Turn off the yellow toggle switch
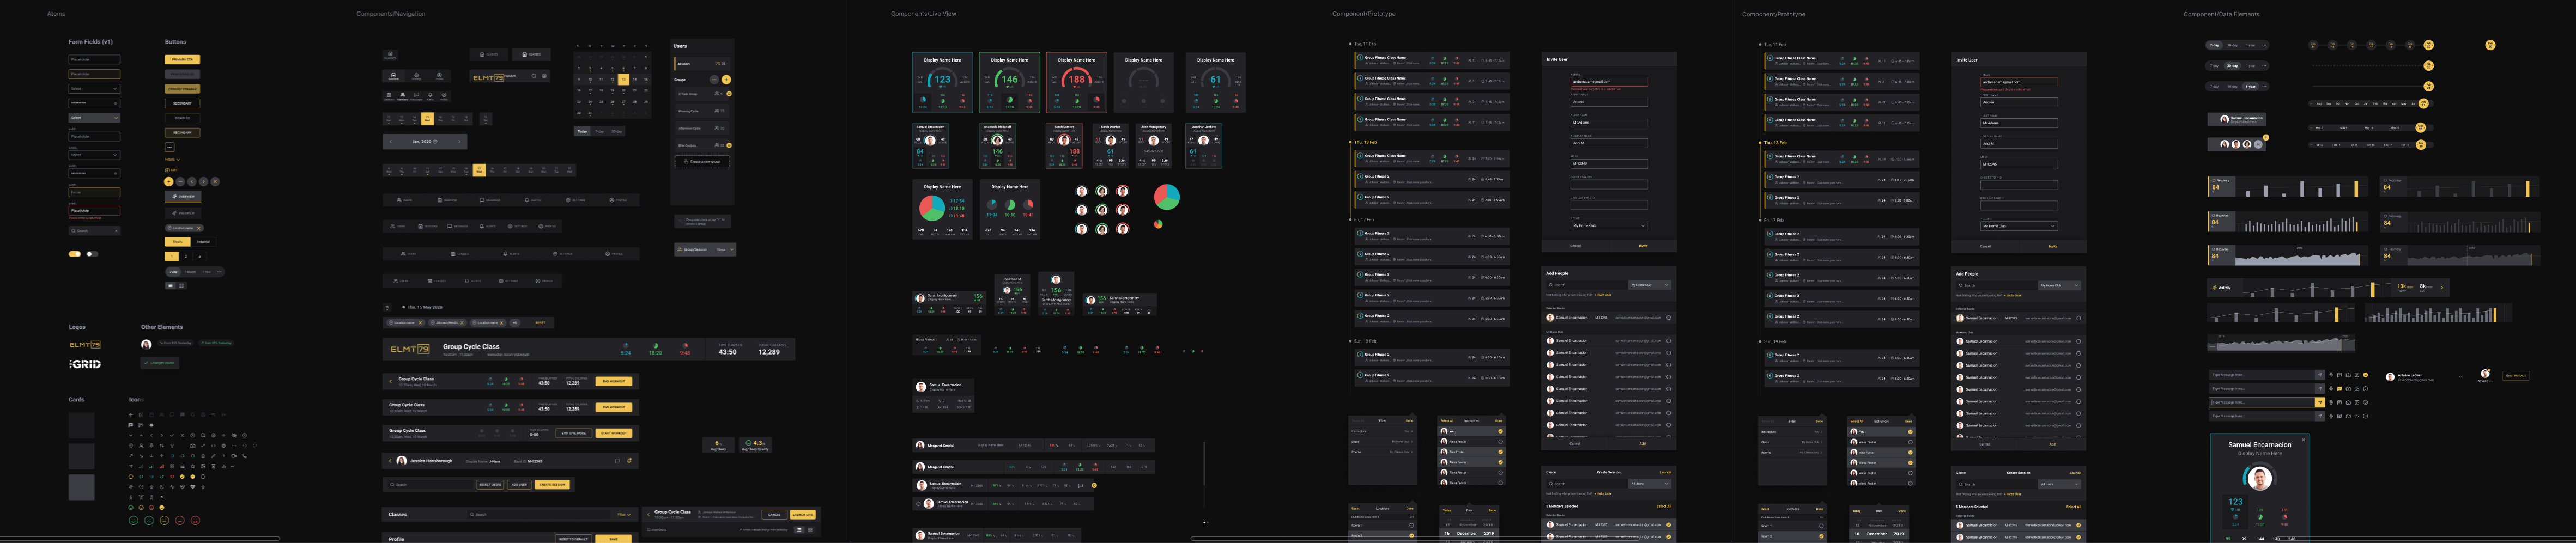 pyautogui.click(x=75, y=254)
